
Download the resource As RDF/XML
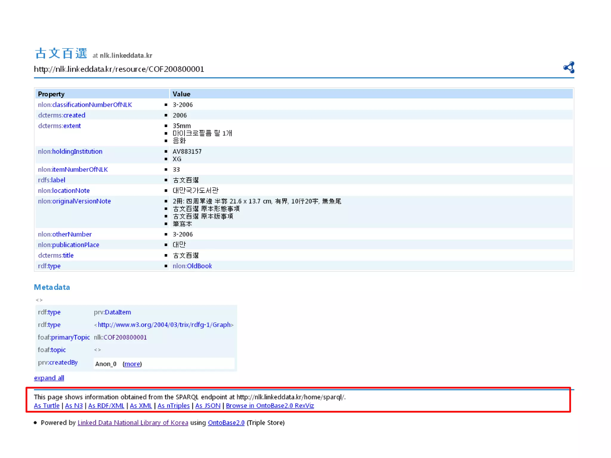(x=106, y=406)
